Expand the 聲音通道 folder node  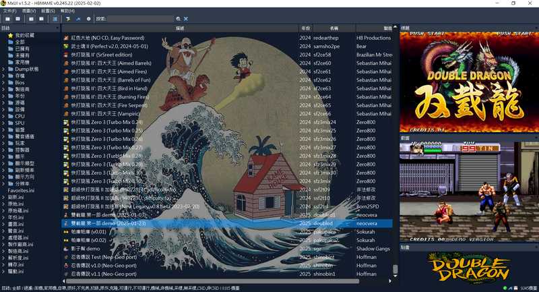point(3,136)
